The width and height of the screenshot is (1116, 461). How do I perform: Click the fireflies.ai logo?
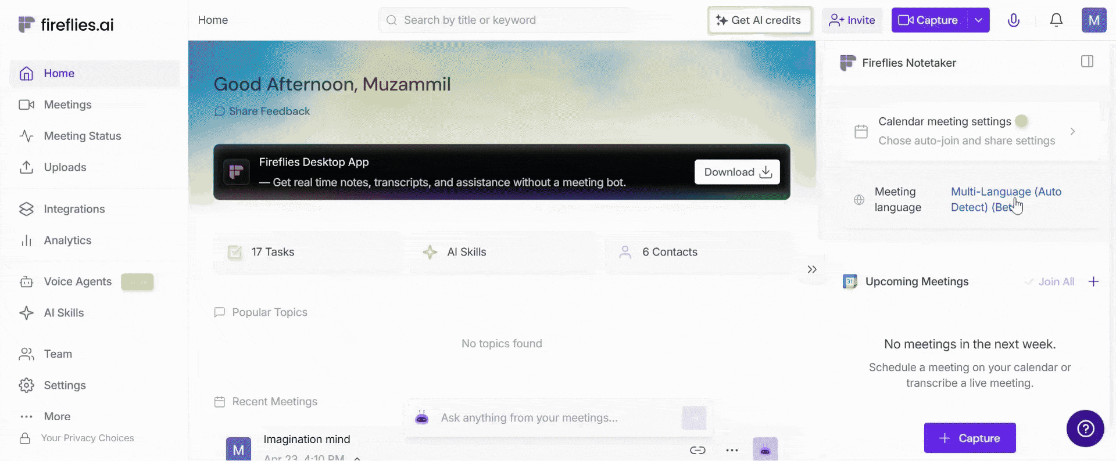pyautogui.click(x=66, y=24)
